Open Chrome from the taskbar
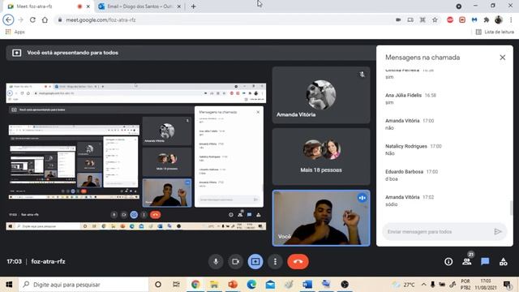This screenshot has width=519, height=292. pyautogui.click(x=195, y=285)
